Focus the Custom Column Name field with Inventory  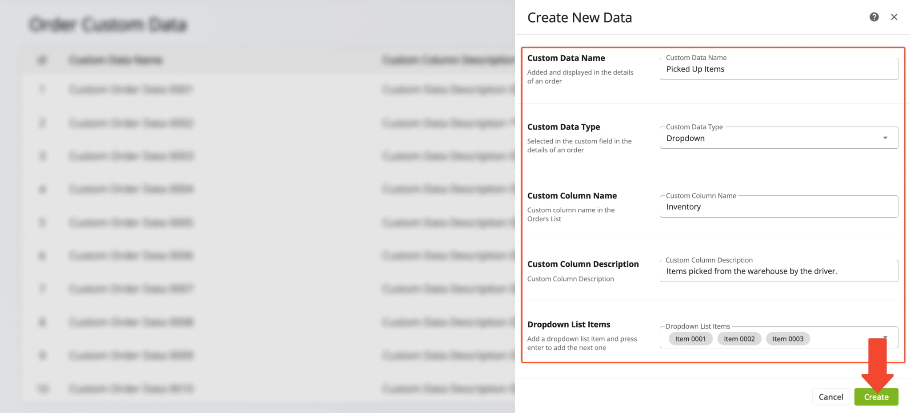click(x=778, y=207)
